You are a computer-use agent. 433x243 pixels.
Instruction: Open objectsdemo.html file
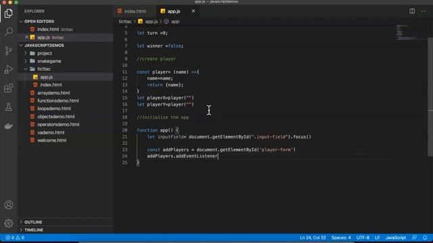(x=56, y=117)
